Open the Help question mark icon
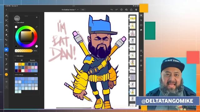The height and width of the screenshot is (112, 200). tap(121, 10)
